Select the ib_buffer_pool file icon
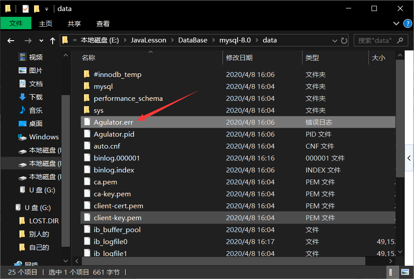This screenshot has height=279, width=414. [x=87, y=229]
